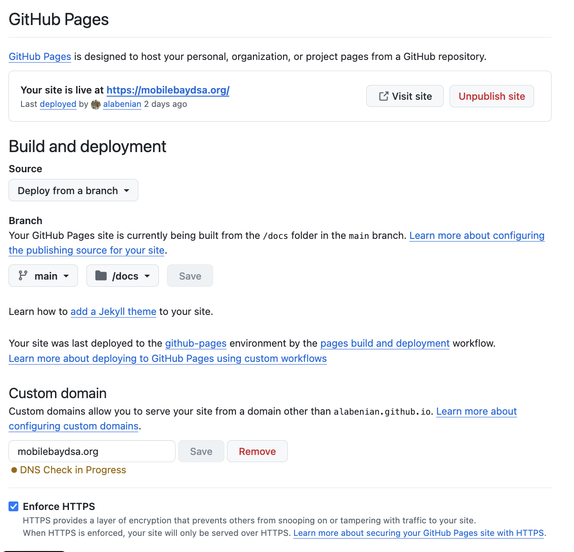Disable the Enforce HTTPS checkbox

[x=14, y=506]
